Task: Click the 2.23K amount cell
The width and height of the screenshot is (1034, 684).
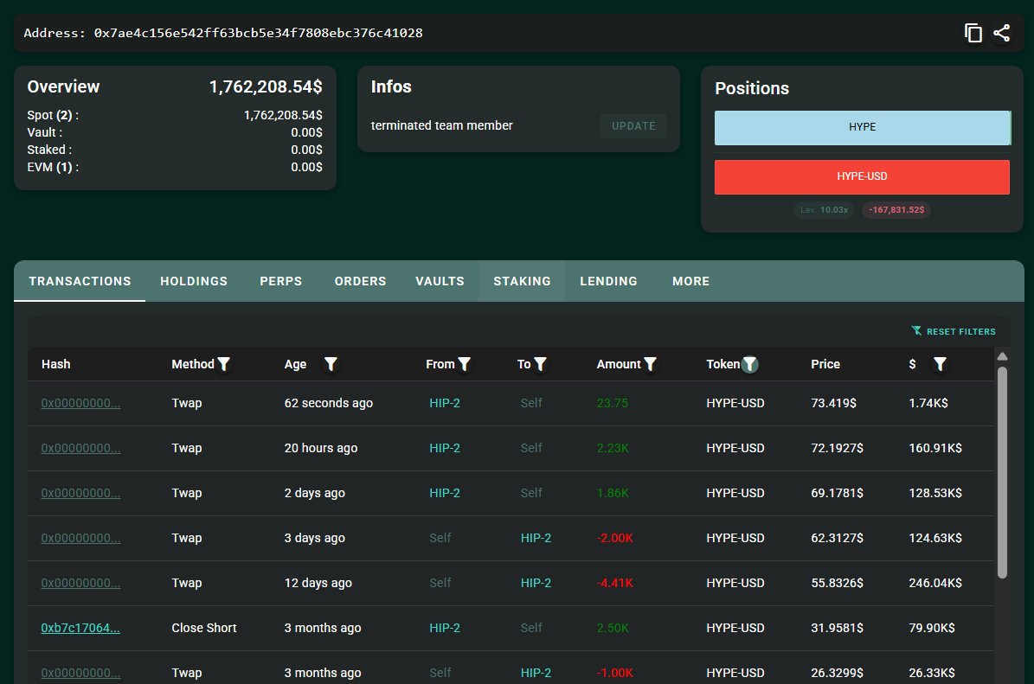Action: pos(613,448)
